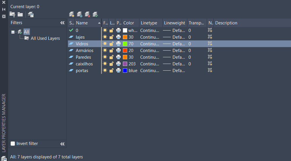The height and width of the screenshot is (161, 291).
Task: Click the Delete Layer icon
Action: (87, 14)
